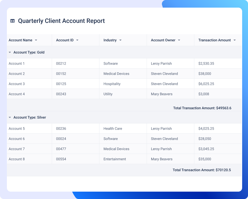Click Leroy Parrish in the Account 5 row
The height and width of the screenshot is (199, 248).
tap(161, 129)
